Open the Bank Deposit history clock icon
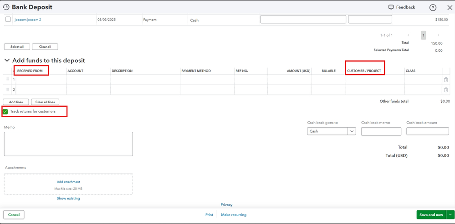 click(x=6, y=7)
